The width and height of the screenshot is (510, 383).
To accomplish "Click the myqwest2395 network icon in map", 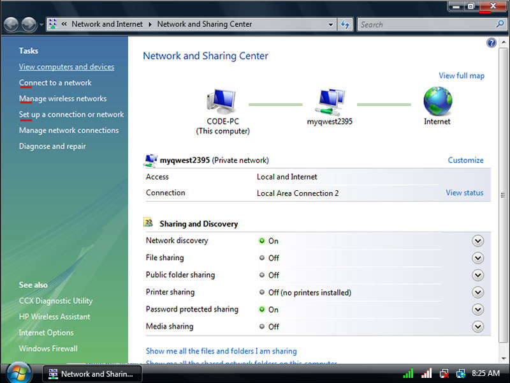I will pyautogui.click(x=330, y=101).
